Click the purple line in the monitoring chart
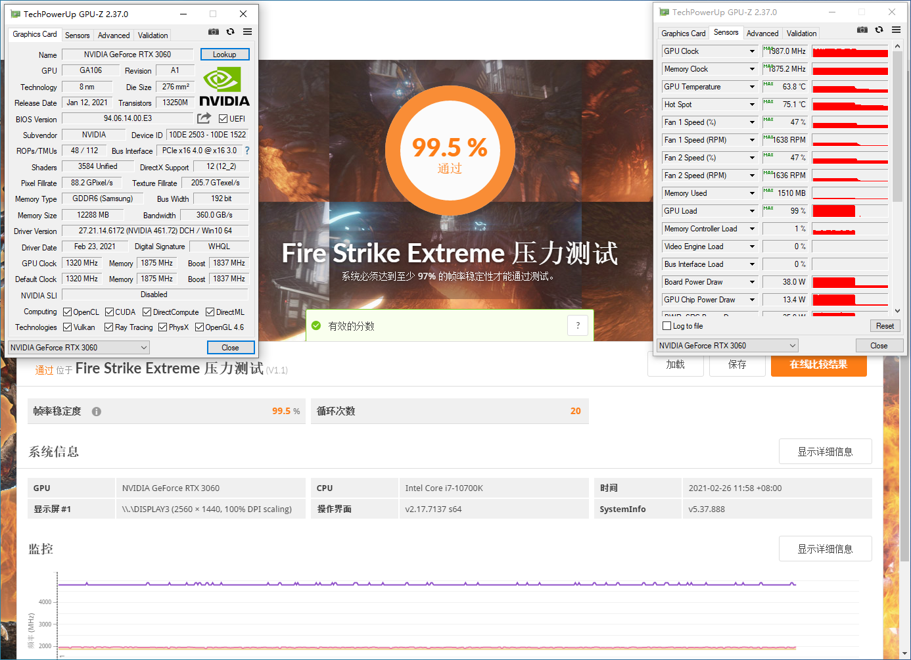911x660 pixels. click(x=427, y=584)
